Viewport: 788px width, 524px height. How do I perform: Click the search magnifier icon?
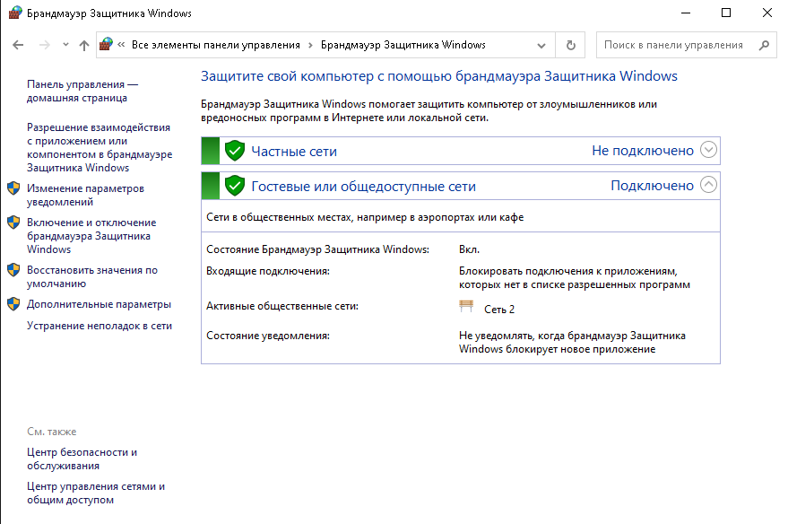coord(764,45)
